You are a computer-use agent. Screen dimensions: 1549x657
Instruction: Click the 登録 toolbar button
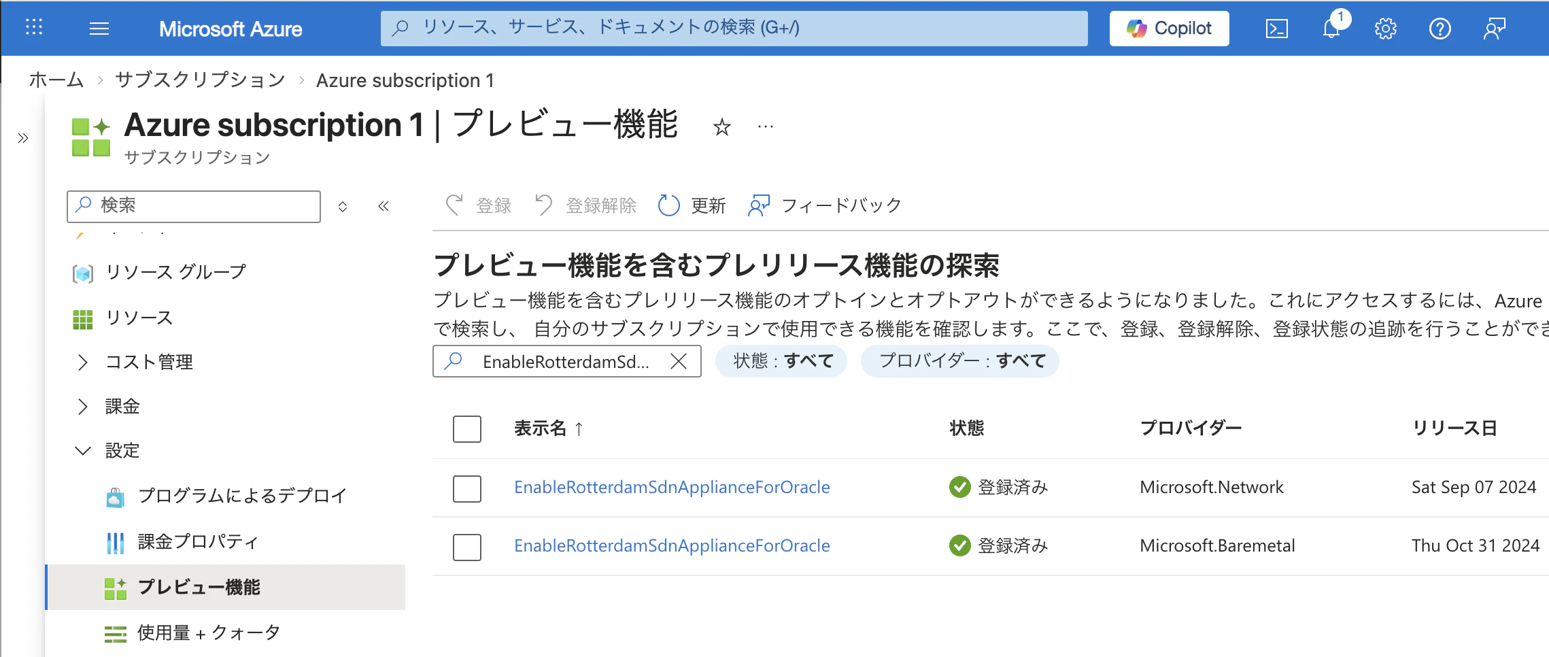tap(478, 205)
